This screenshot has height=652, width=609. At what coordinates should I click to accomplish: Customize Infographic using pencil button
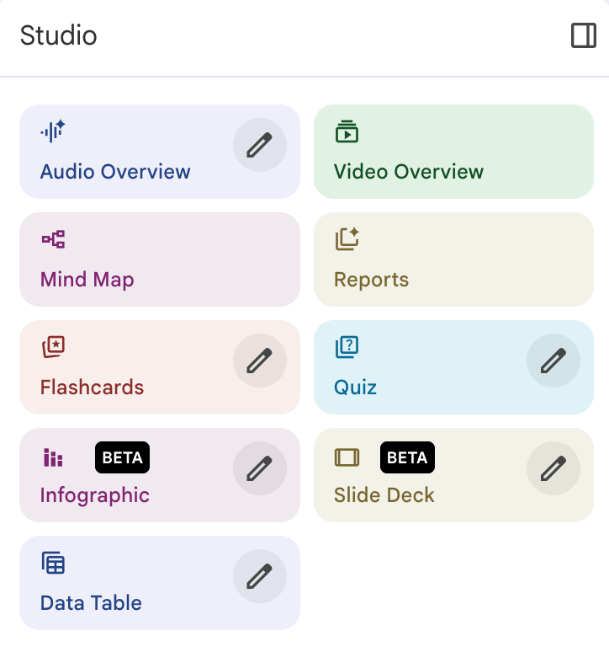(x=259, y=468)
